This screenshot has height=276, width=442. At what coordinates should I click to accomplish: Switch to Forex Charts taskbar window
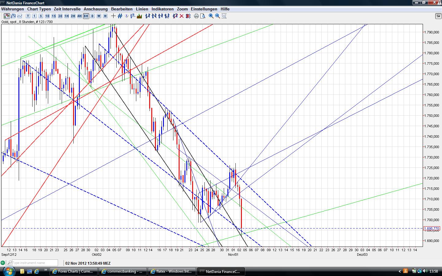[x=74, y=271]
